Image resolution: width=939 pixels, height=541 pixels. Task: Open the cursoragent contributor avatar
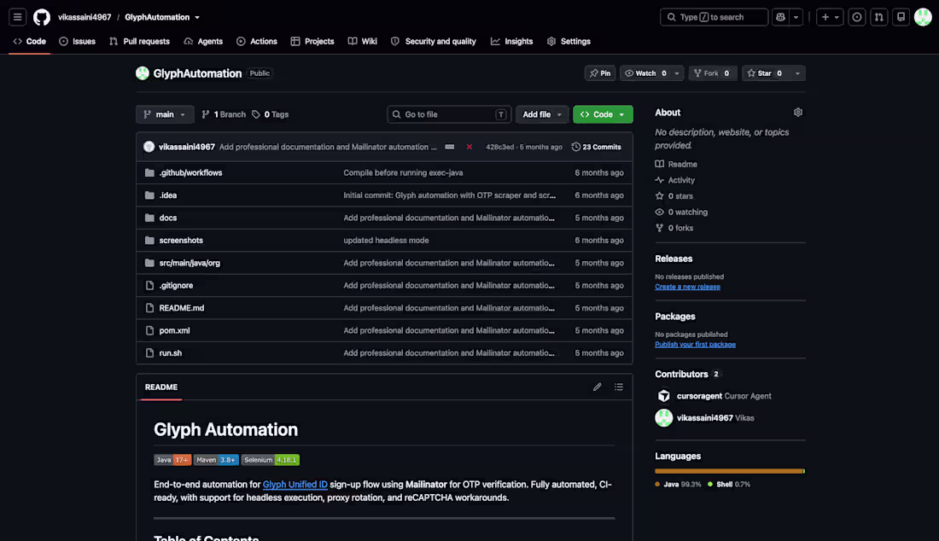point(663,396)
